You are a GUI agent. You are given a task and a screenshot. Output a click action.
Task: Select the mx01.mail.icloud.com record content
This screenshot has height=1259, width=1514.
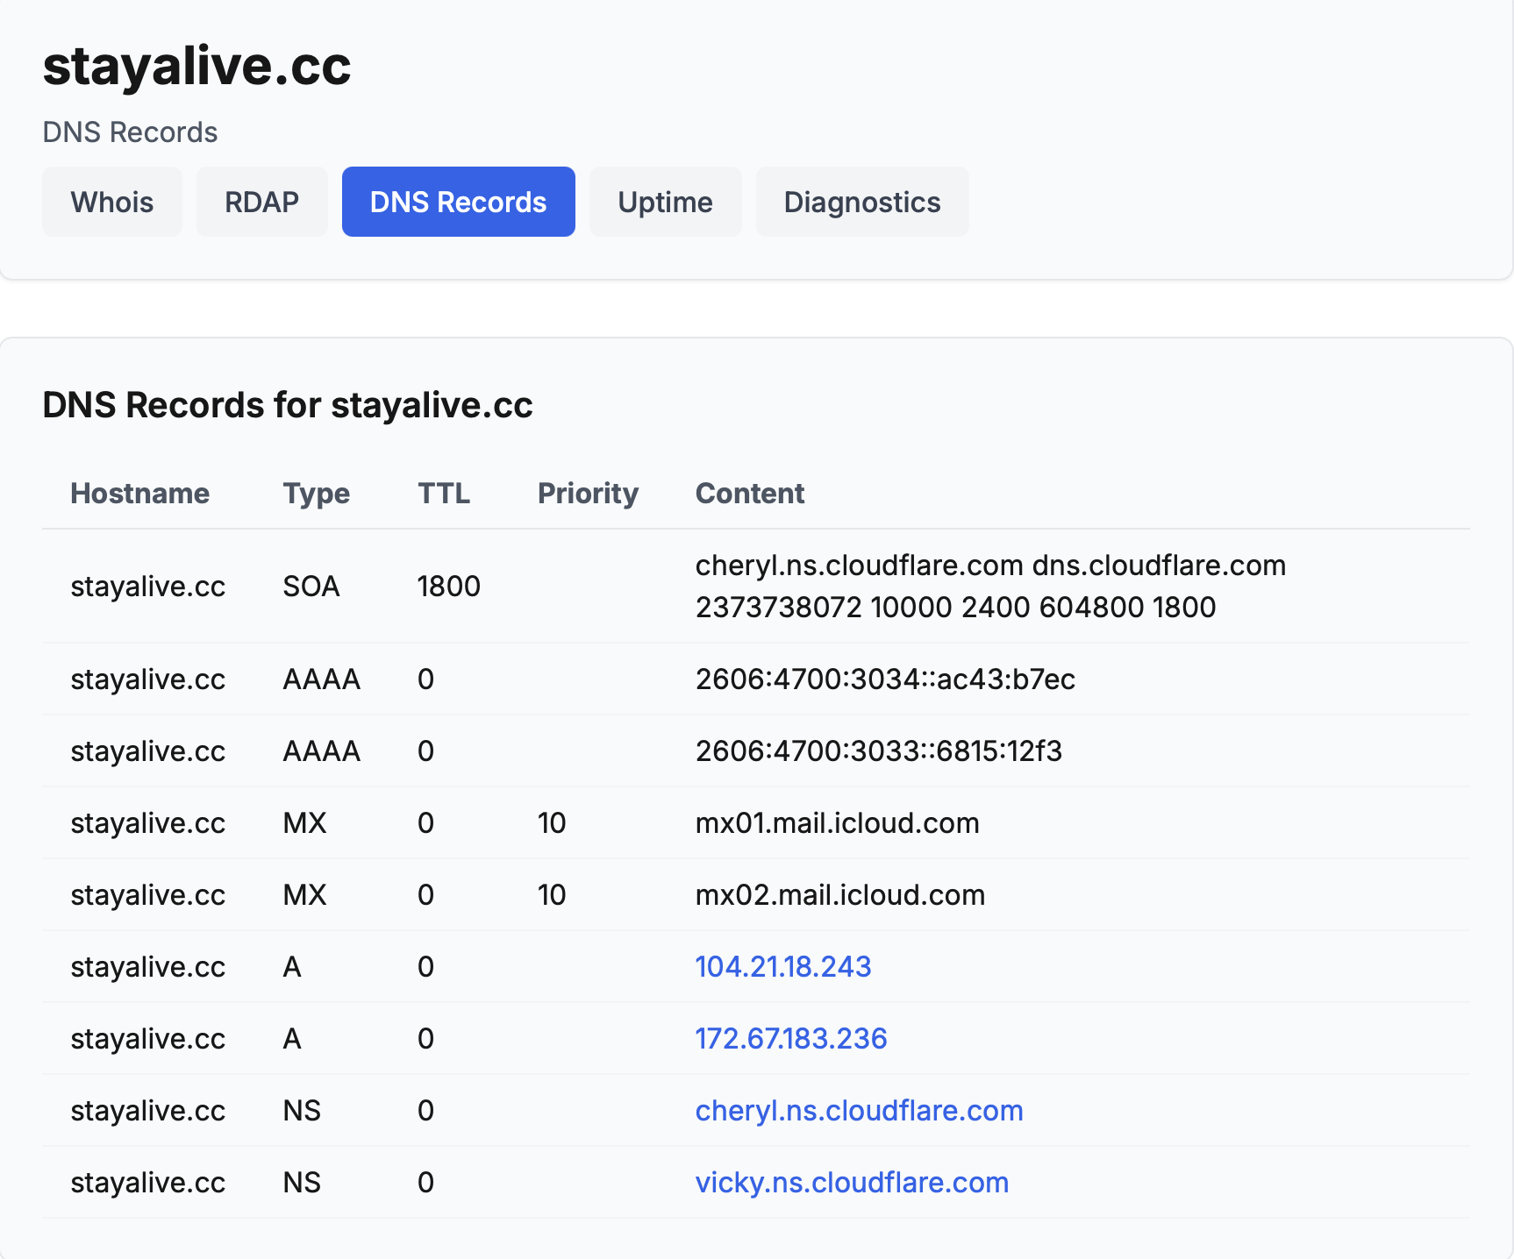(x=837, y=822)
